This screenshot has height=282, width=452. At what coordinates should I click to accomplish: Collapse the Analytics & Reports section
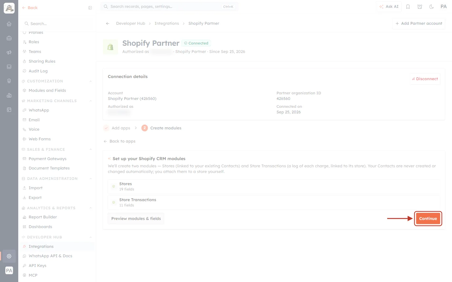[x=90, y=208]
